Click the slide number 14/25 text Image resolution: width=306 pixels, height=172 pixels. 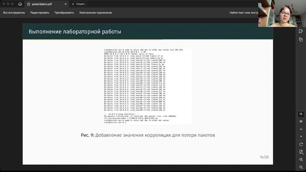tap(264, 157)
